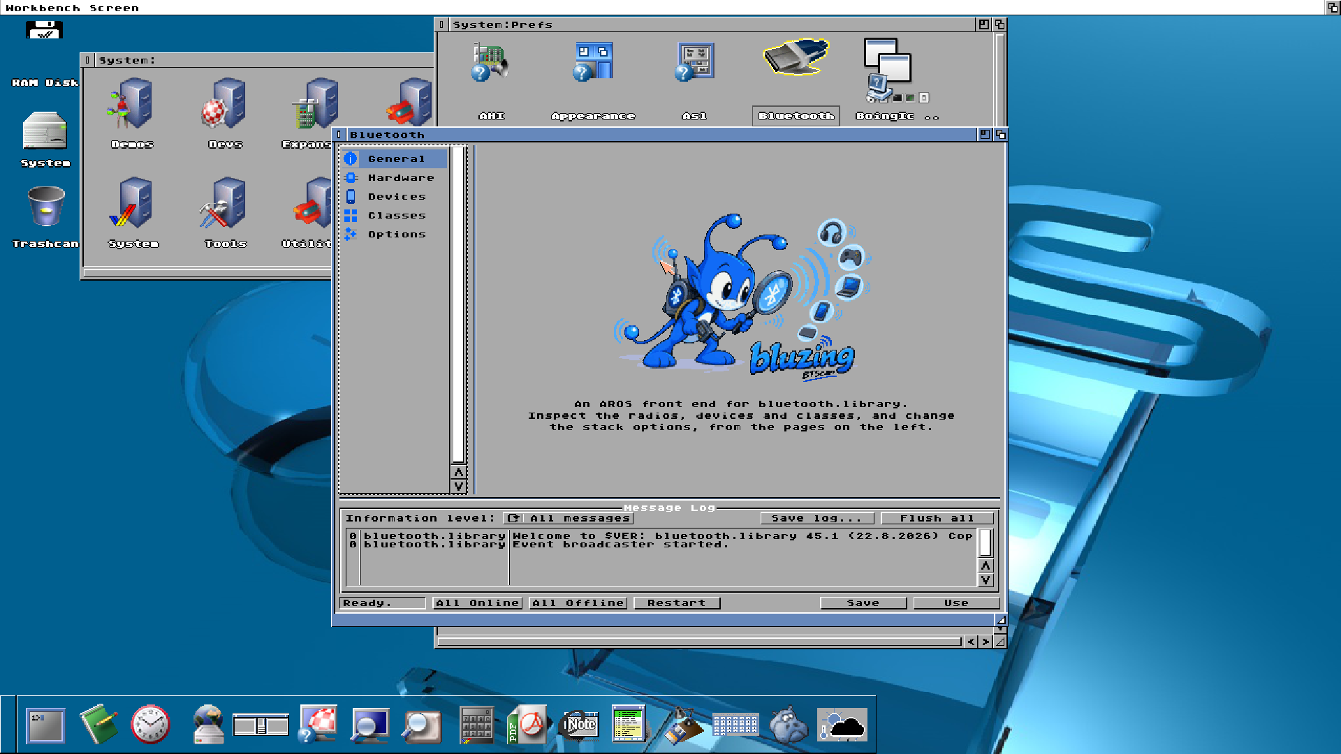The height and width of the screenshot is (754, 1341).
Task: Save the Bluetooth preferences
Action: pyautogui.click(x=863, y=603)
